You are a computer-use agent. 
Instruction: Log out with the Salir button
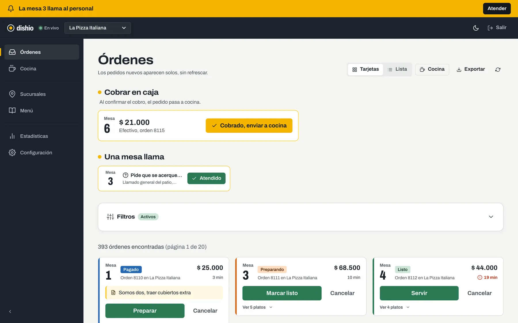[x=497, y=28]
